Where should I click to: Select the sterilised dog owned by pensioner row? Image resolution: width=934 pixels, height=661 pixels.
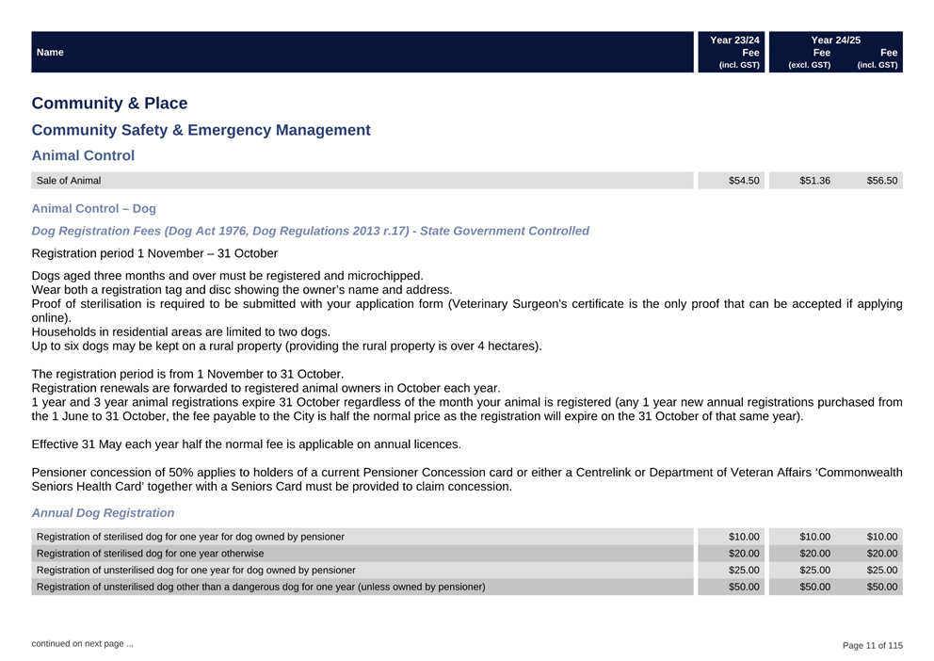[x=189, y=537]
